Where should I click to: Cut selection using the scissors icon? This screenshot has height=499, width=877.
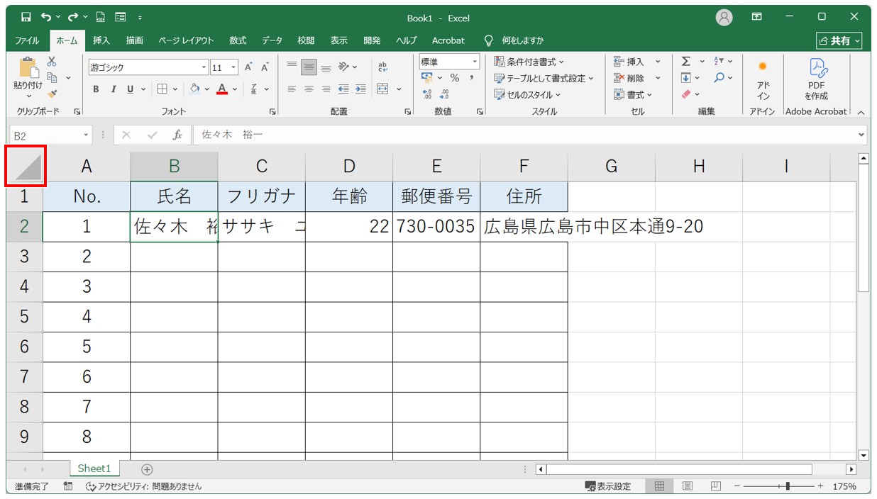tap(52, 62)
